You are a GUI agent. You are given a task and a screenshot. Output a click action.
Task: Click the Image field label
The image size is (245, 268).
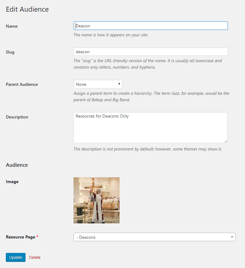point(12,182)
